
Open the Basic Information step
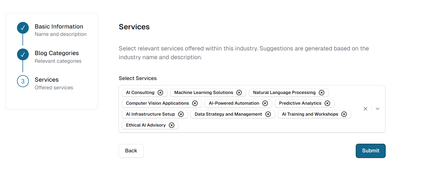[x=59, y=27]
